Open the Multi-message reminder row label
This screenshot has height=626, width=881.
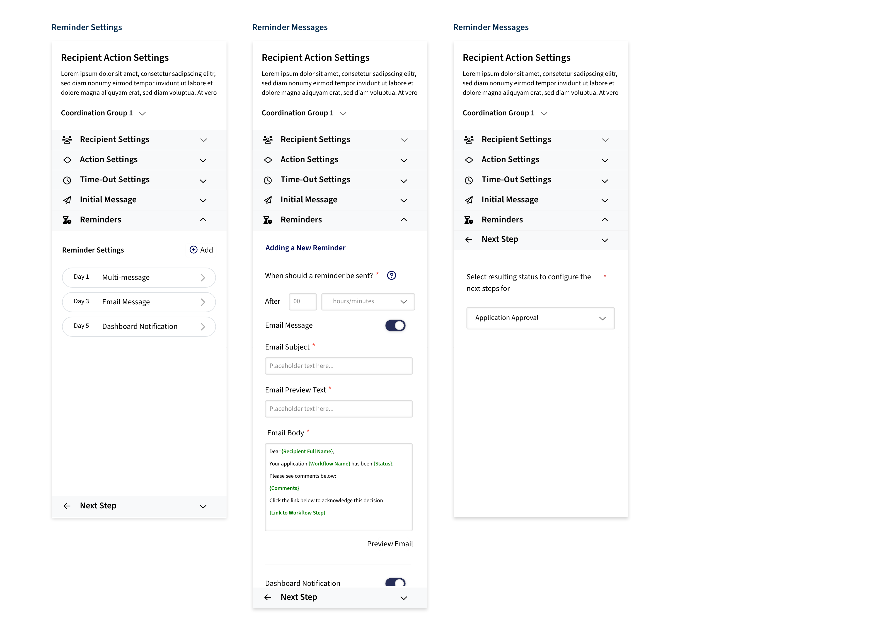tap(126, 278)
